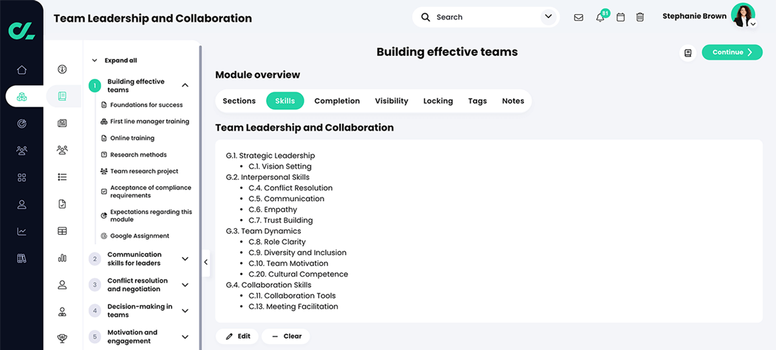776x350 pixels.
Task: Open the bar chart icon in course sidebar
Action: click(x=62, y=258)
